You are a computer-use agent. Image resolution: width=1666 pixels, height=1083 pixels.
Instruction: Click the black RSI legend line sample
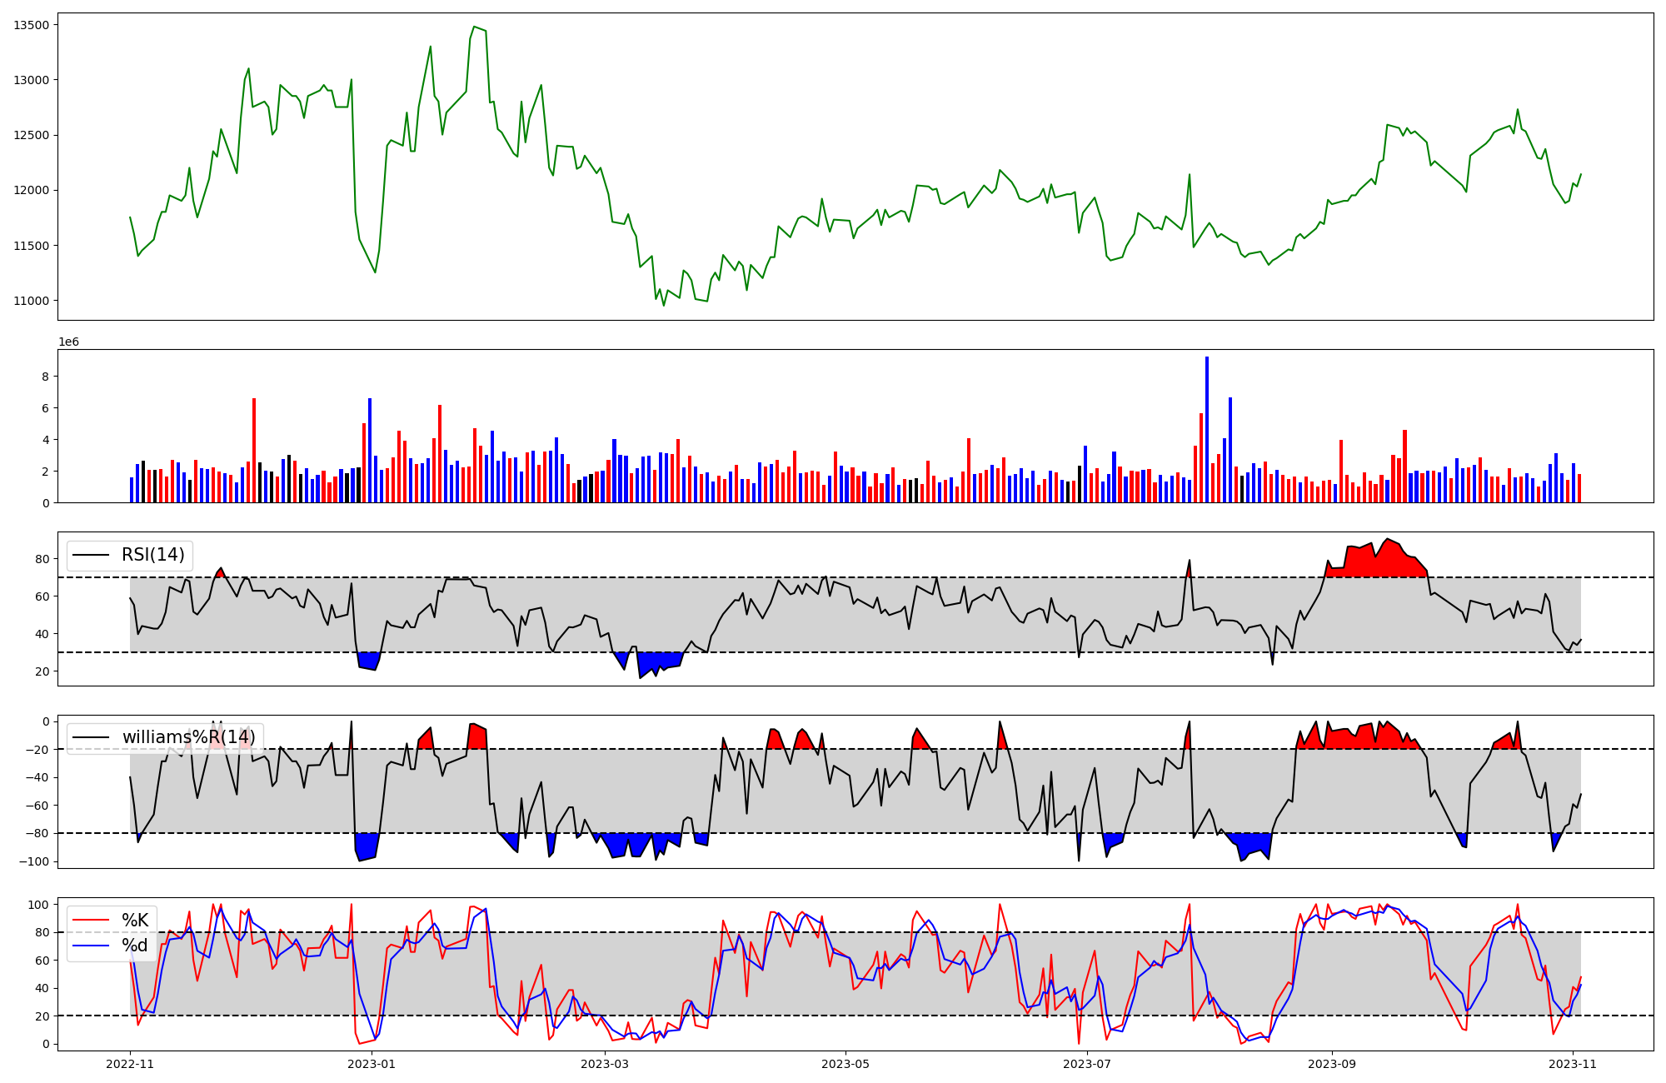[92, 555]
